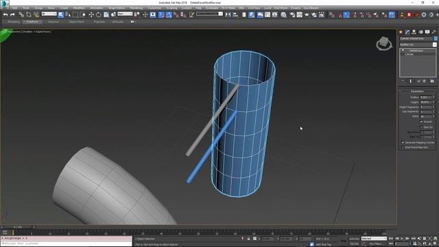This screenshot has height=247, width=439.
Task: Switch to the Object Paint ribbon tab
Action: click(76, 21)
